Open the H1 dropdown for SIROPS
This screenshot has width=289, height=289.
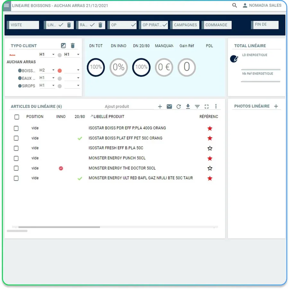47,86
